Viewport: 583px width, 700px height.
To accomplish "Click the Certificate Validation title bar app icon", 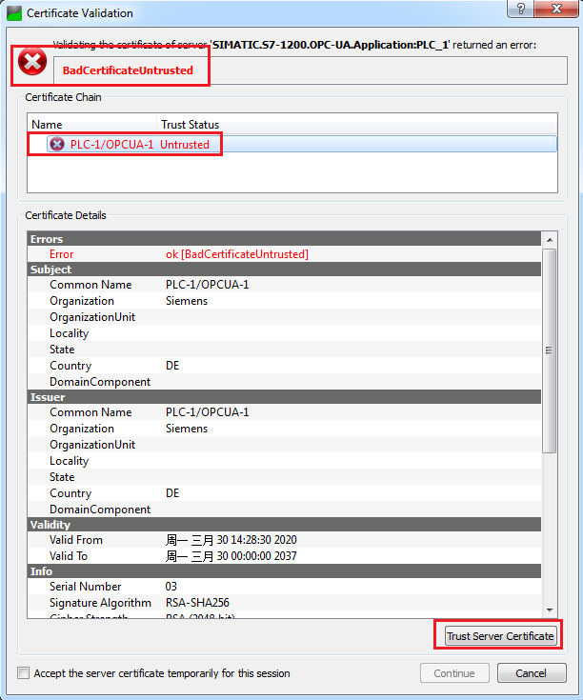I will point(14,13).
